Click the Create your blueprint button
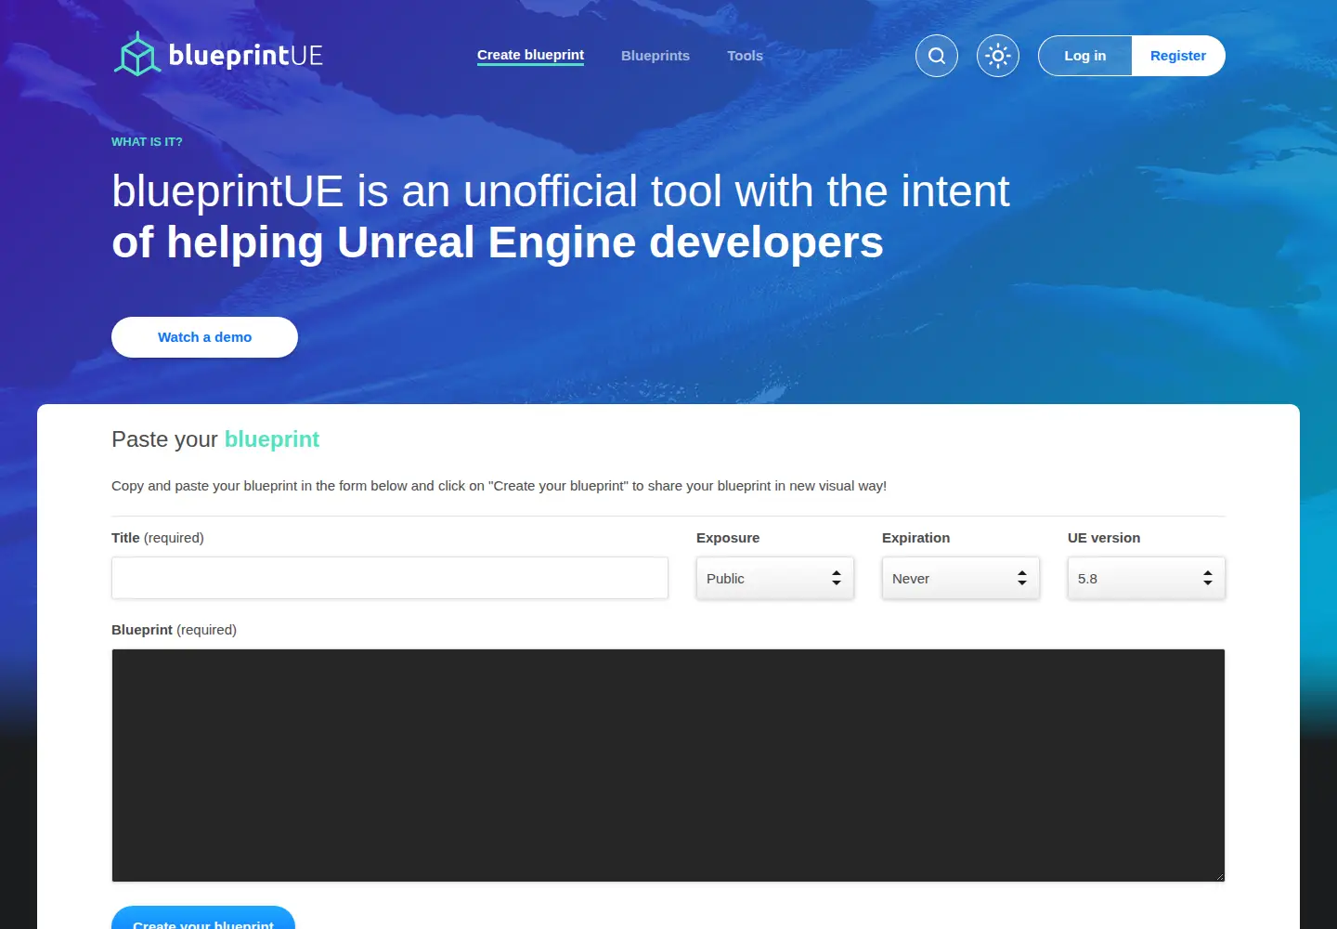The width and height of the screenshot is (1337, 929). pyautogui.click(x=203, y=918)
